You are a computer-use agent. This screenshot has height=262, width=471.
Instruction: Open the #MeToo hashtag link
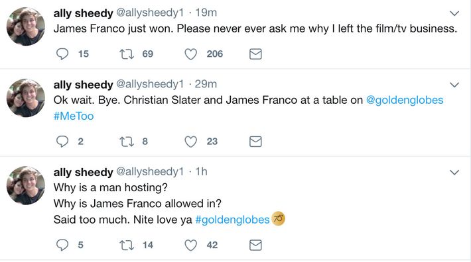coord(74,116)
